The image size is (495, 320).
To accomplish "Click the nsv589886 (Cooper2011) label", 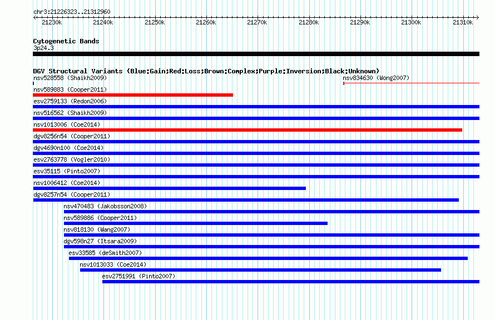I will click(x=100, y=218).
